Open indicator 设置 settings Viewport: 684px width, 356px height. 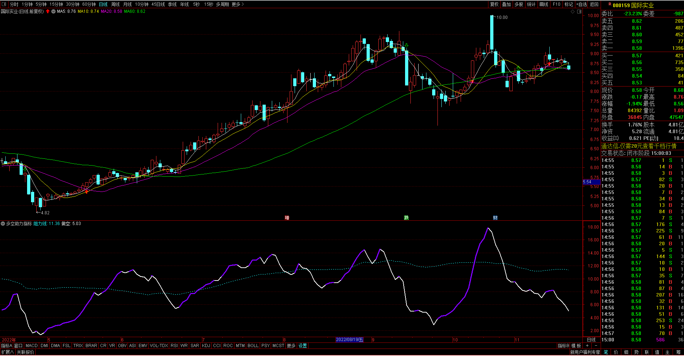point(303,346)
